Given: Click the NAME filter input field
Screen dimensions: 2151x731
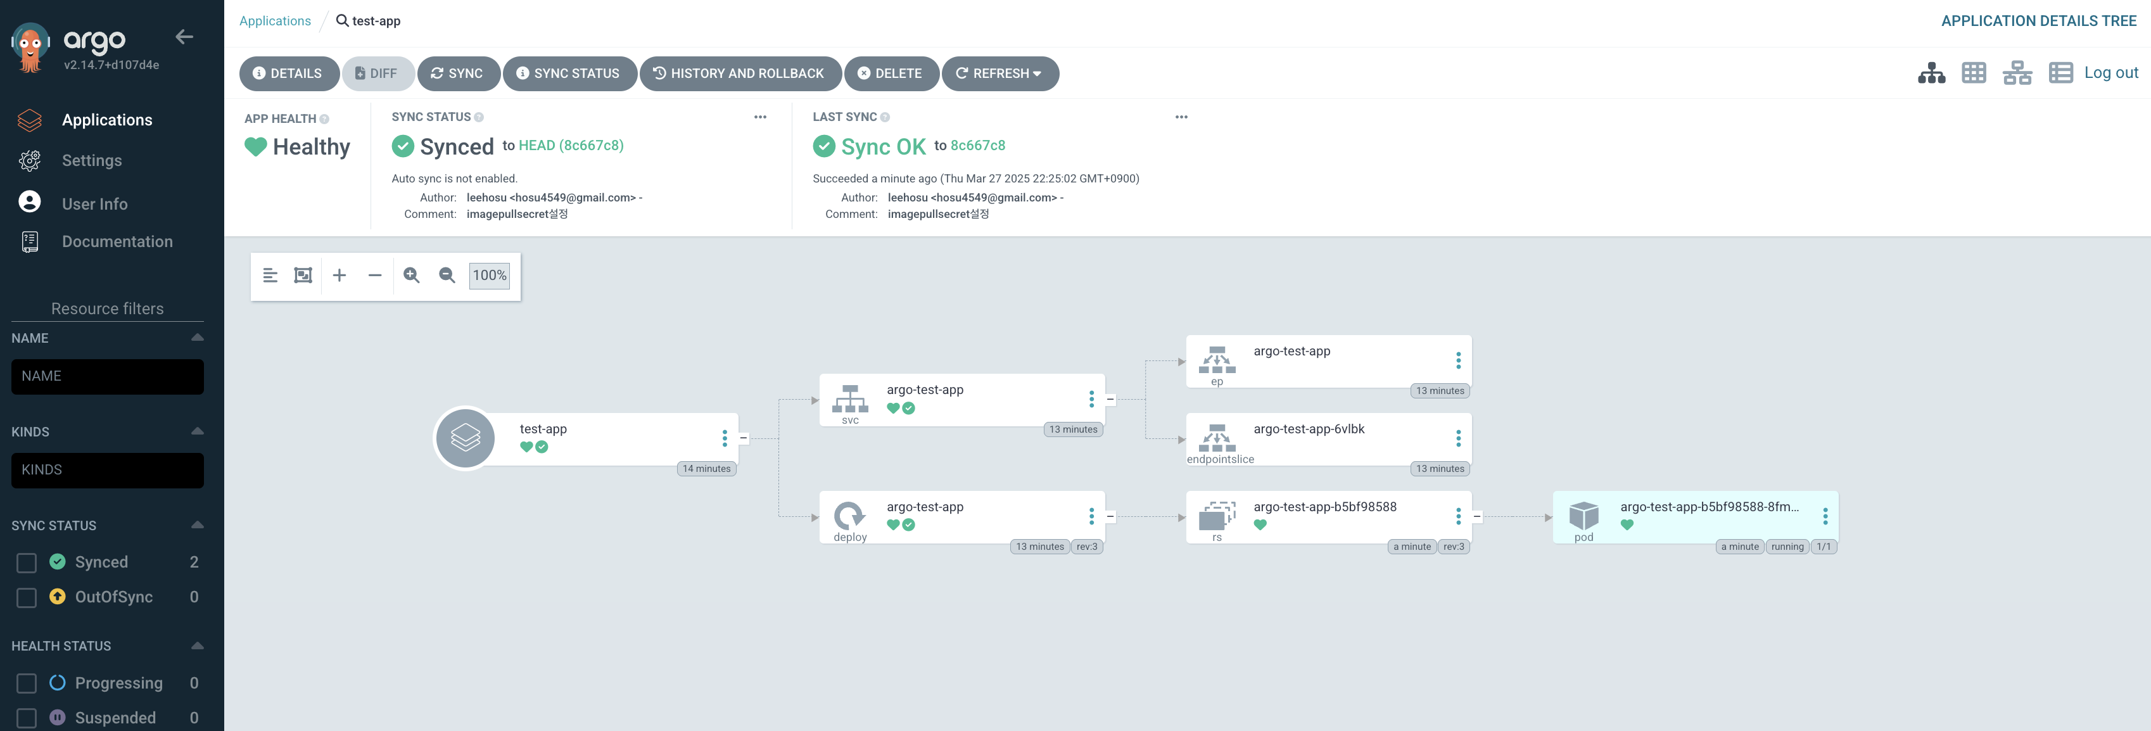Looking at the screenshot, I should point(107,376).
